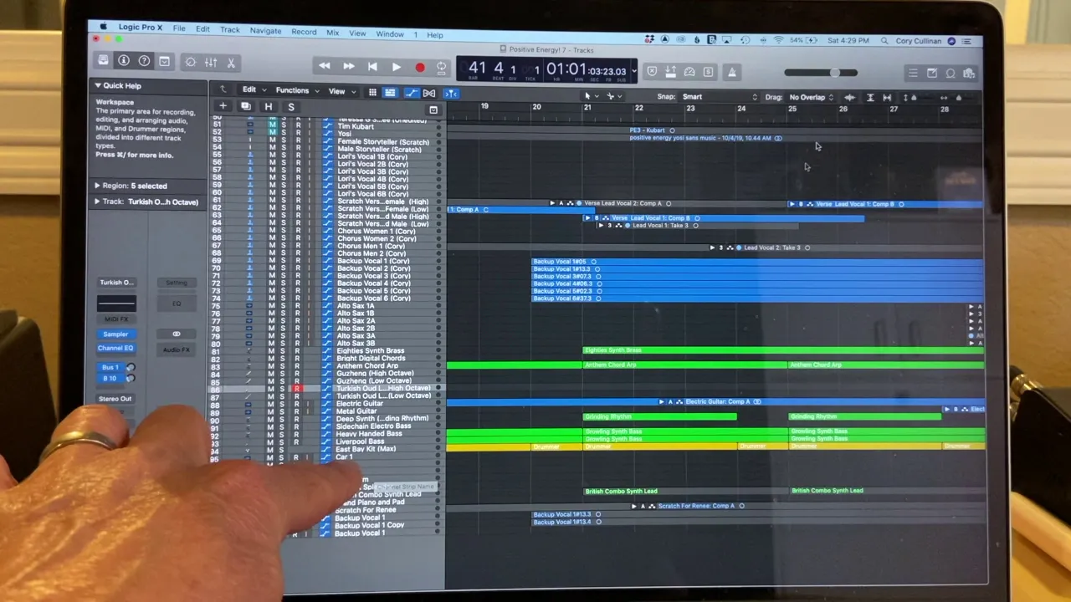Click the Rewind transport button
The width and height of the screenshot is (1071, 602).
pos(325,66)
